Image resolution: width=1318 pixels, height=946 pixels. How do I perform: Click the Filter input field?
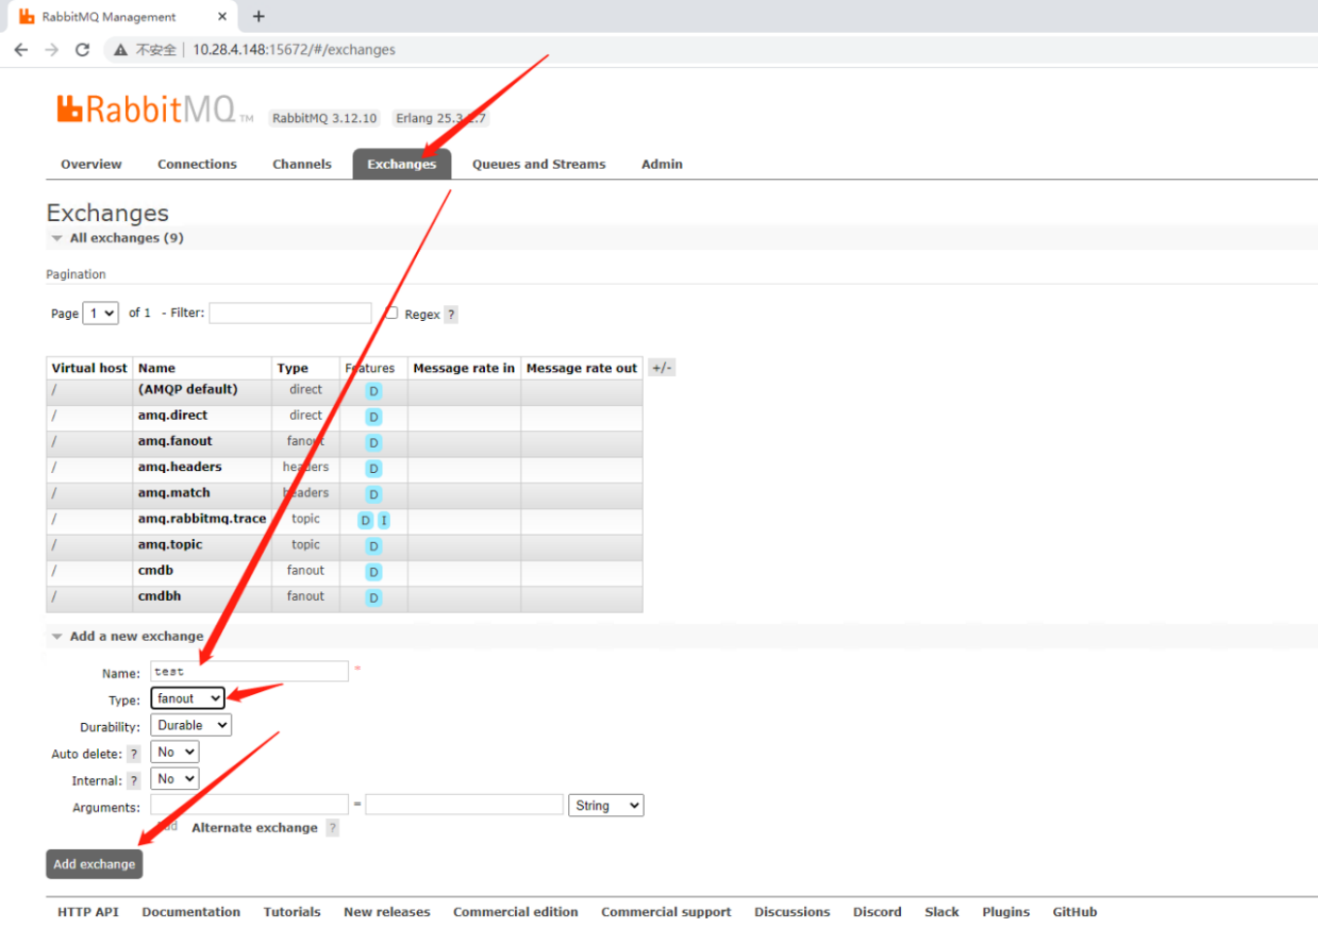tap(290, 313)
